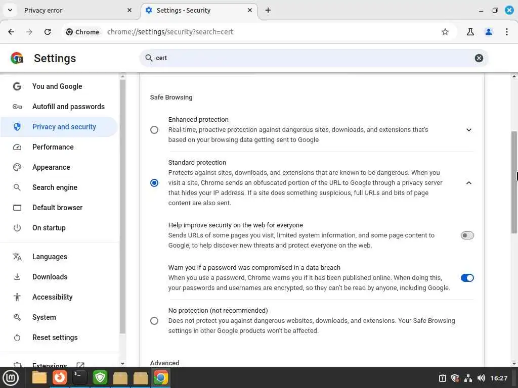Open Default browser settings
The image size is (518, 388).
[59, 208]
